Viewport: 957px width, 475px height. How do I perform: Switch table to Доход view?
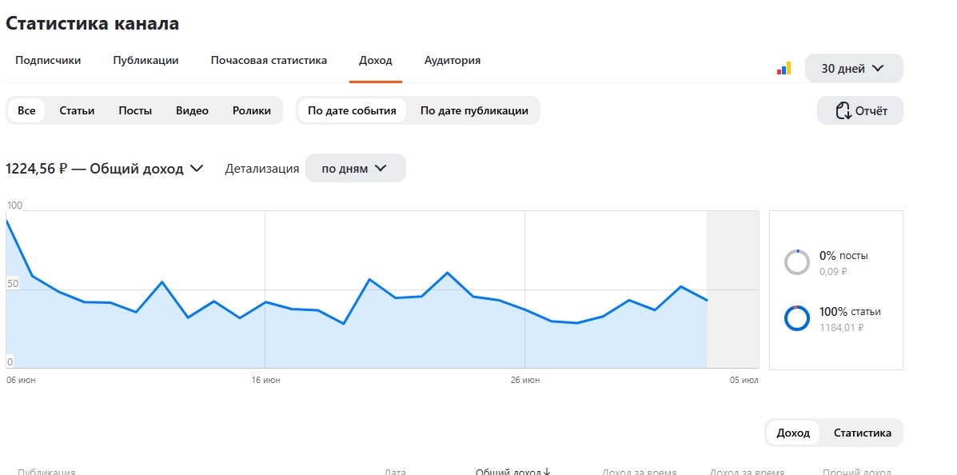click(x=793, y=433)
